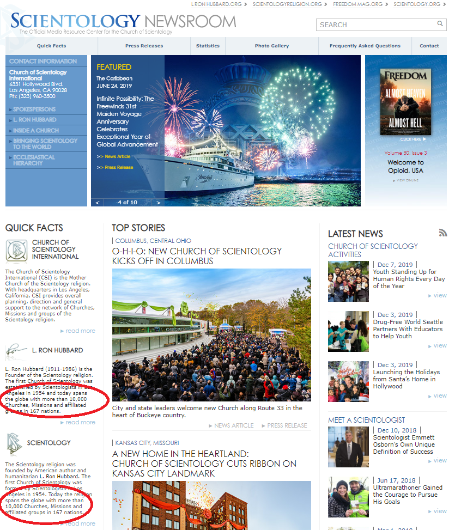
Task: Visit the SCIENTOLOGYRELIGION.ORG top link
Action: [290, 4]
